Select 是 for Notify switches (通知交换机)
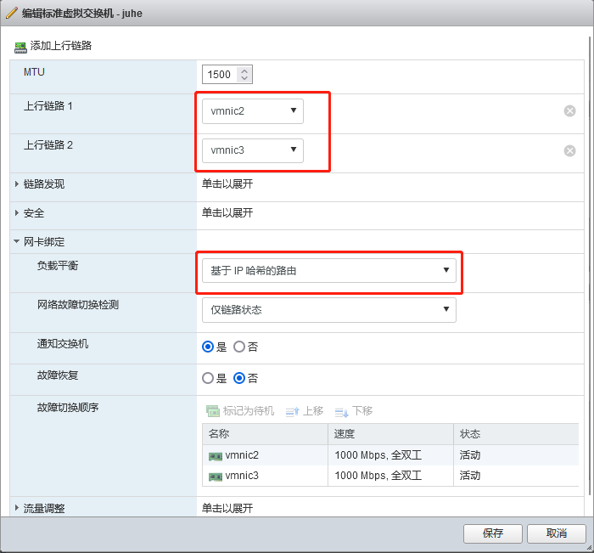The height and width of the screenshot is (553, 594). click(208, 347)
